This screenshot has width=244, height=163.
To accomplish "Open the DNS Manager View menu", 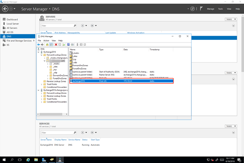I will pos(54,41).
